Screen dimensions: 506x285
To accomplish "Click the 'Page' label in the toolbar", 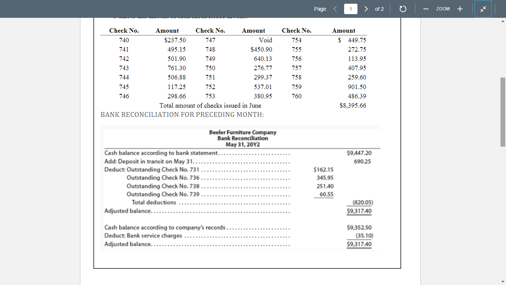I will coord(320,9).
